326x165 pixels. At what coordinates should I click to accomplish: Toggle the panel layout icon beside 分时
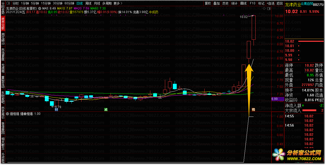click(8, 3)
